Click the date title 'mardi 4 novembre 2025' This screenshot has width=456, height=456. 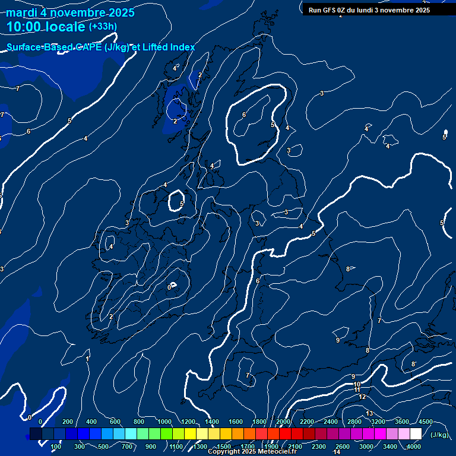point(71,12)
